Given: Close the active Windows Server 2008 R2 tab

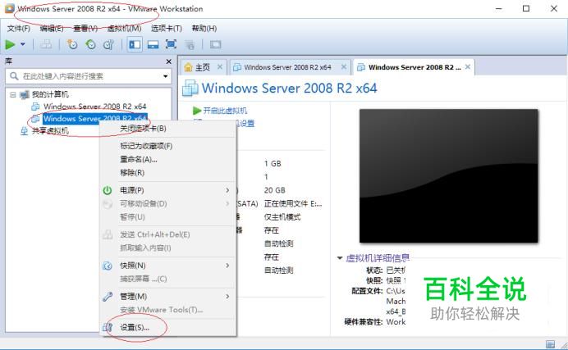Looking at the screenshot, I should [x=468, y=67].
